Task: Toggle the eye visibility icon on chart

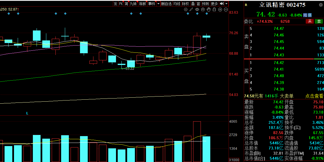Action: [197, 9]
